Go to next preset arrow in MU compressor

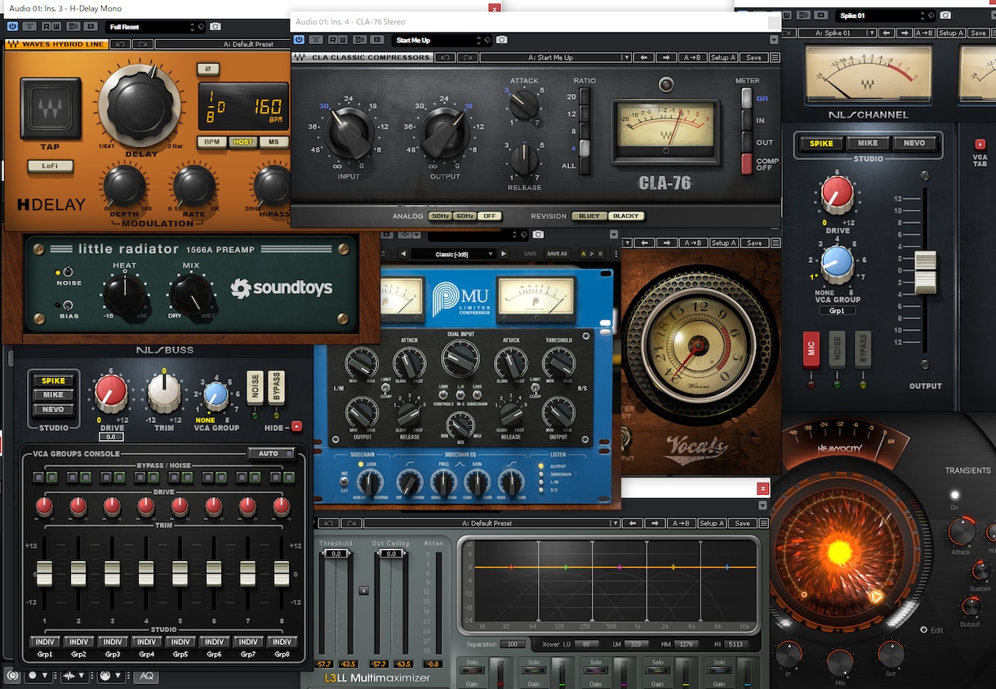tap(504, 254)
